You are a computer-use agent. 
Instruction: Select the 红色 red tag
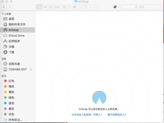(x=11, y=81)
